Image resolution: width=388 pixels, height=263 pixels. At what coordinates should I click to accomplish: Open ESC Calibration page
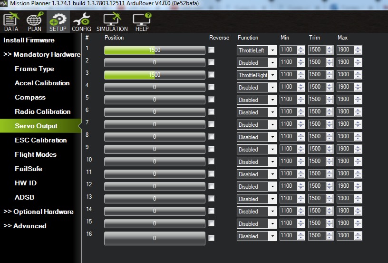(x=40, y=140)
